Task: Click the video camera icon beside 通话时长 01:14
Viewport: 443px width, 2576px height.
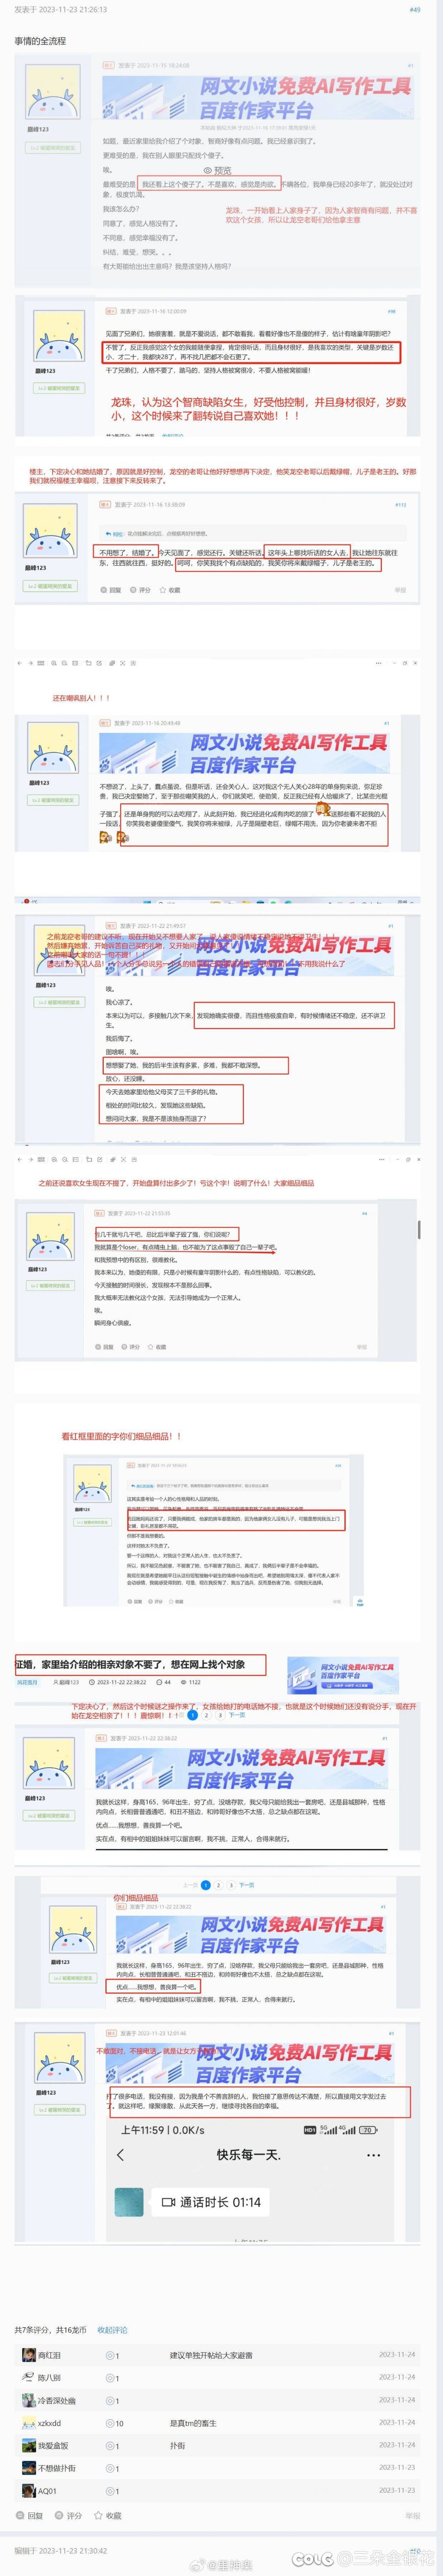Action: click(x=168, y=2202)
